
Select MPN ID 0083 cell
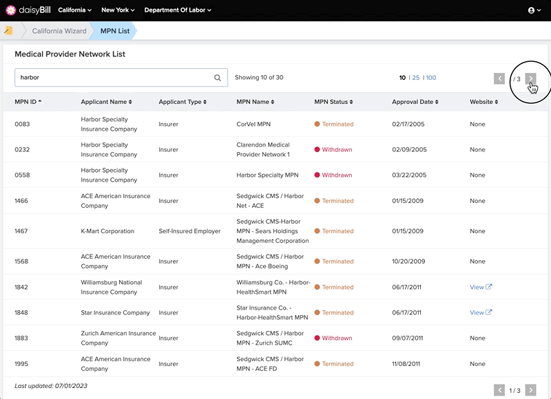(22, 125)
